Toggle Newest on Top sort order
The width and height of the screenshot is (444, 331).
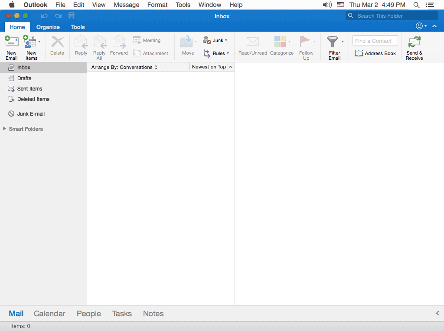[212, 67]
